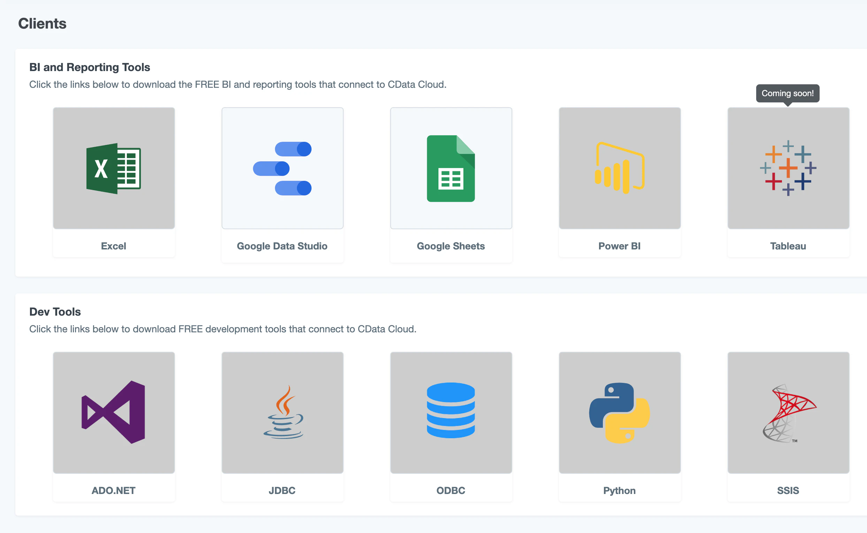Open the Excel client tile icon

(x=114, y=168)
